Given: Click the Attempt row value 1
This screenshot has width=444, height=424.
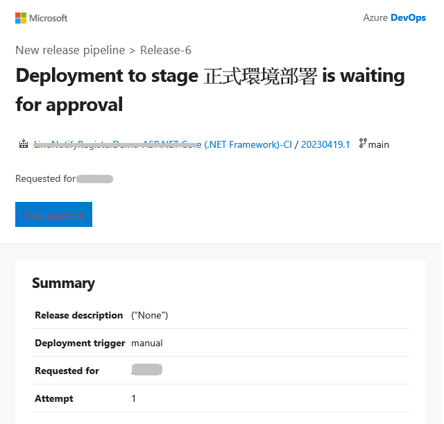Looking at the screenshot, I should pyautogui.click(x=134, y=398).
